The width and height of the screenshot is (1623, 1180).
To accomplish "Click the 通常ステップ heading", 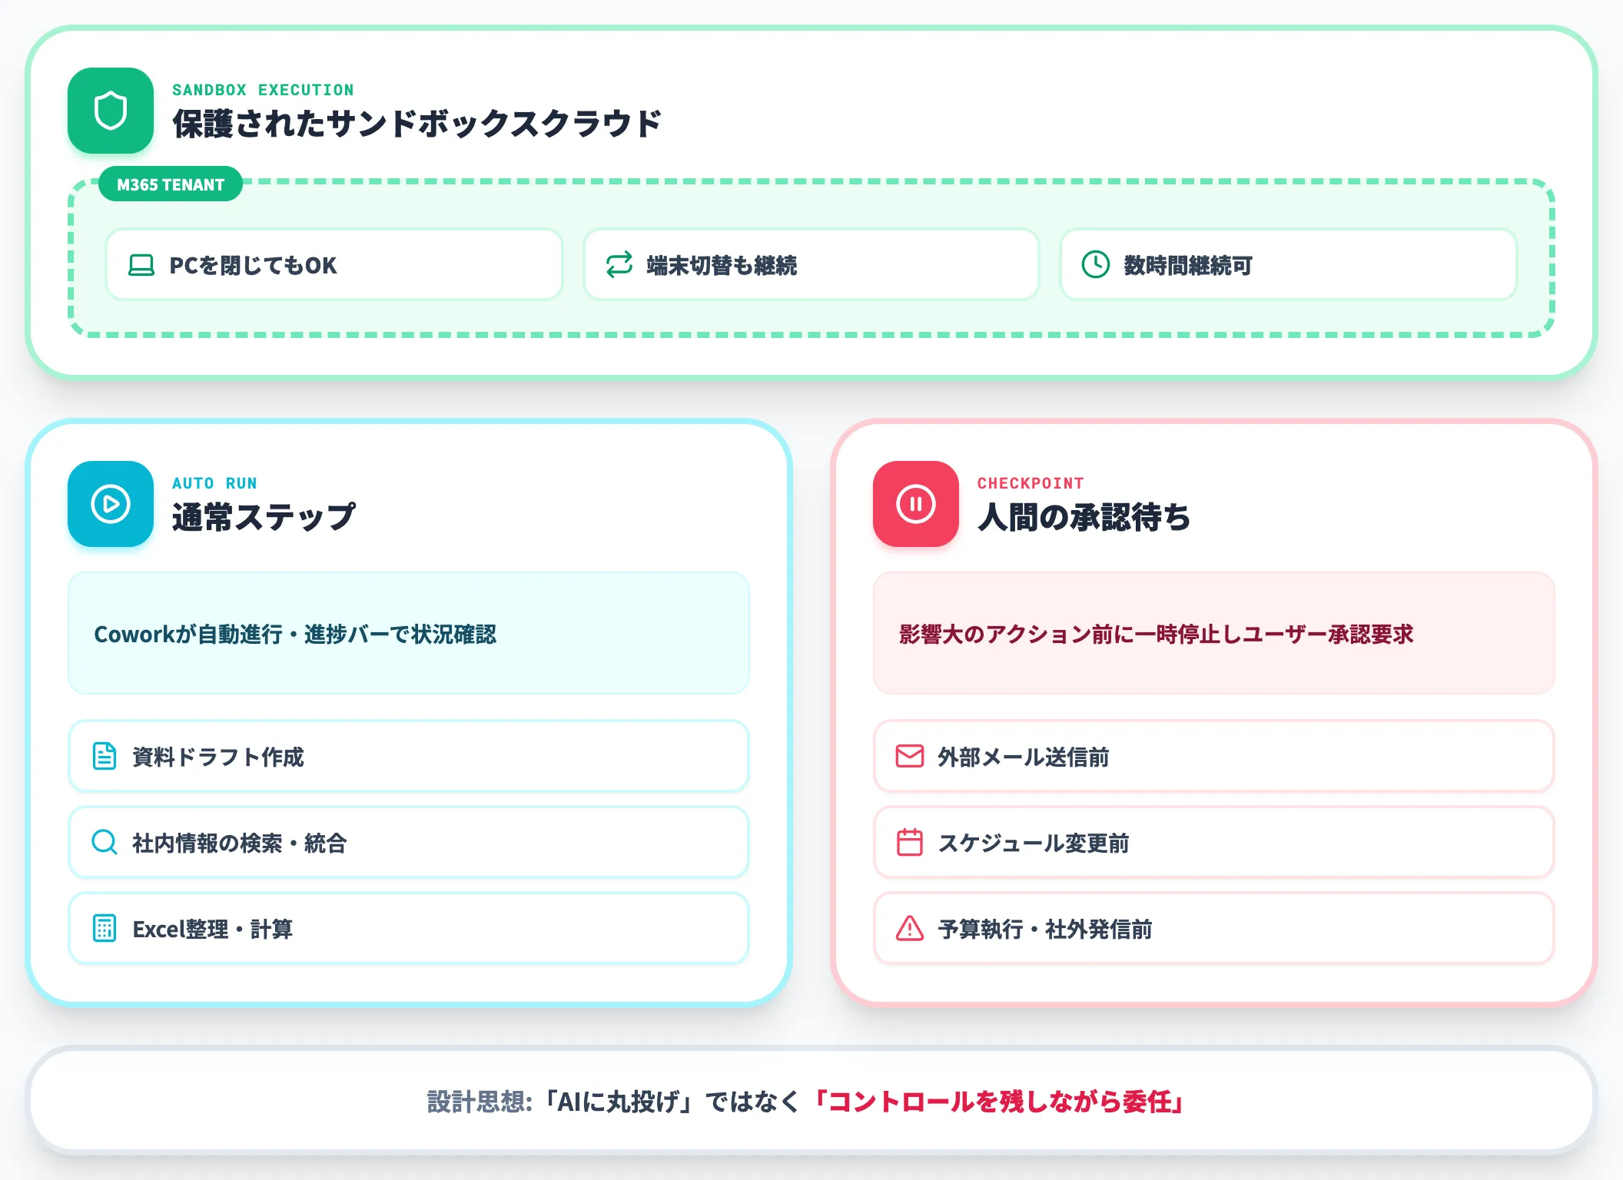I will point(264,517).
